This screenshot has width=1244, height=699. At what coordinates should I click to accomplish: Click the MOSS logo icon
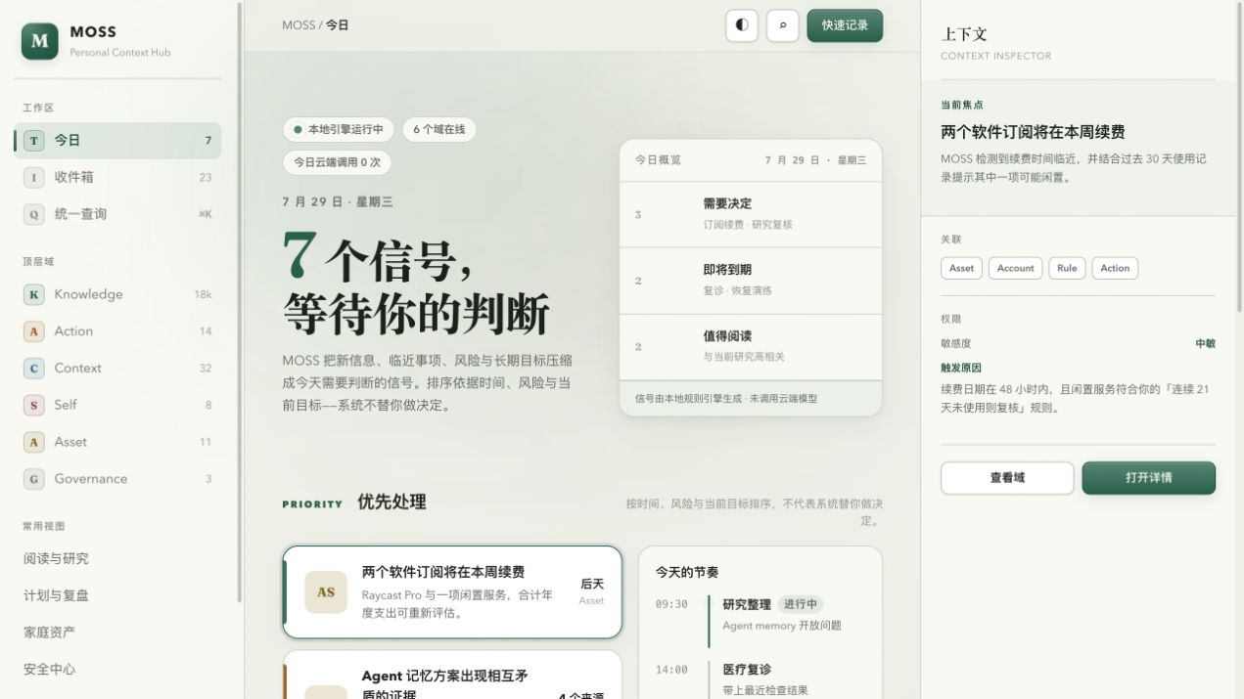pos(40,41)
